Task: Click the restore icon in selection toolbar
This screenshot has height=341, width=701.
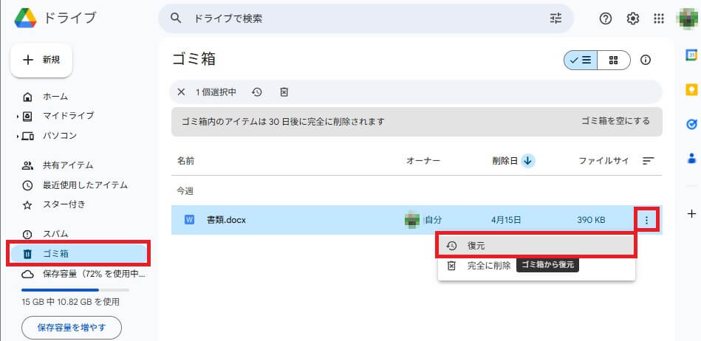Action: pyautogui.click(x=256, y=92)
